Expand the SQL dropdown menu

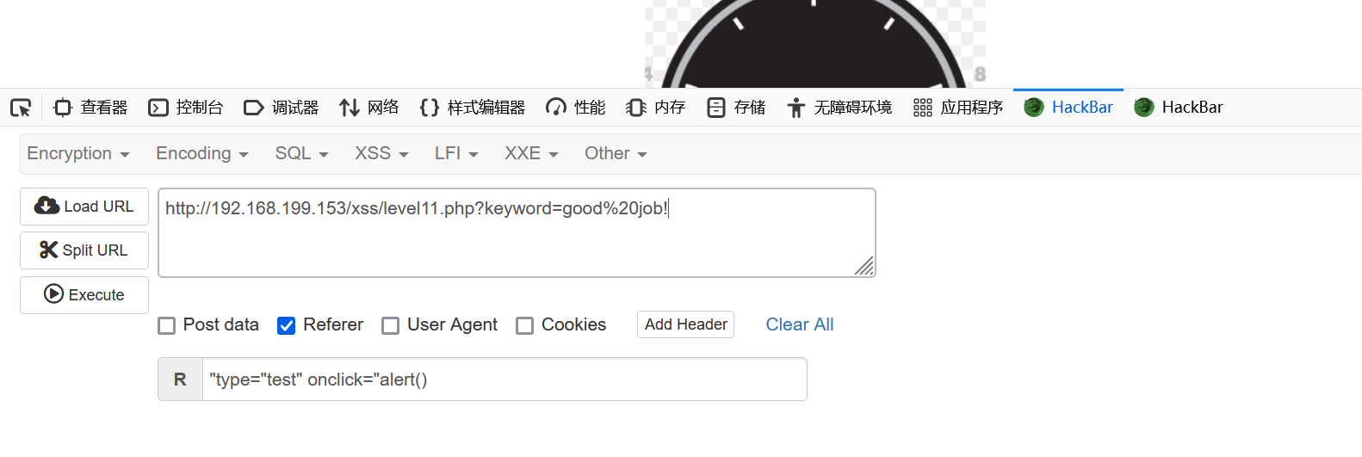coord(301,153)
